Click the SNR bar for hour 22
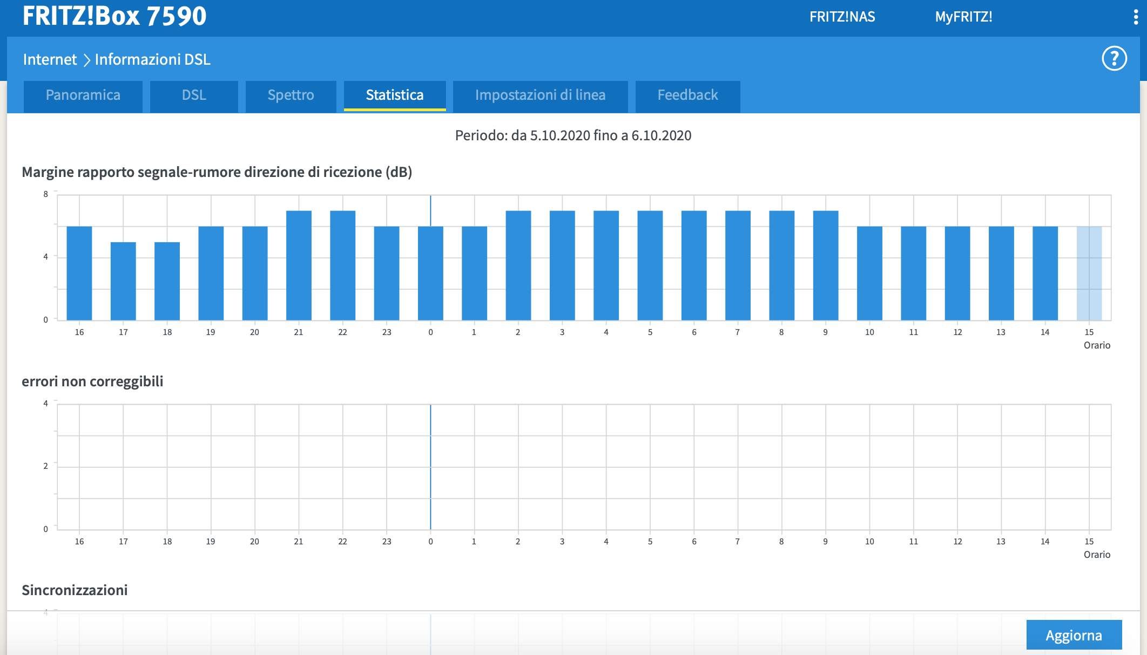The width and height of the screenshot is (1147, 655). click(343, 265)
